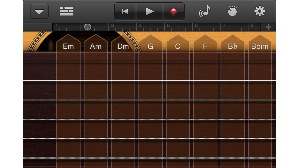
Task: Open the instrument sound note icon
Action: (205, 11)
